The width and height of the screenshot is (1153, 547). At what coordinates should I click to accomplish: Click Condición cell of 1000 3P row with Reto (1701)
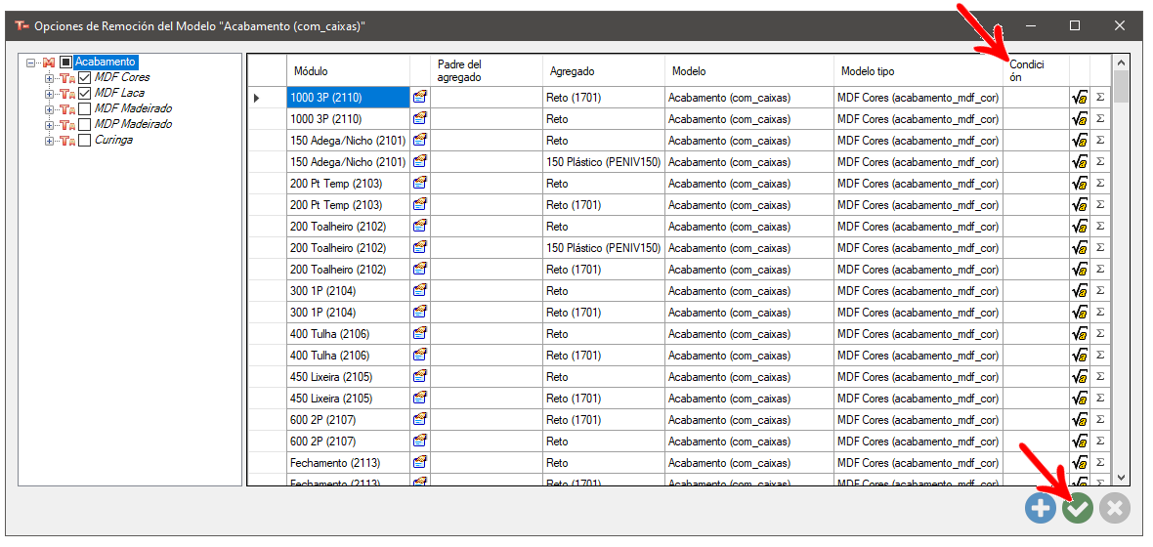1036,97
